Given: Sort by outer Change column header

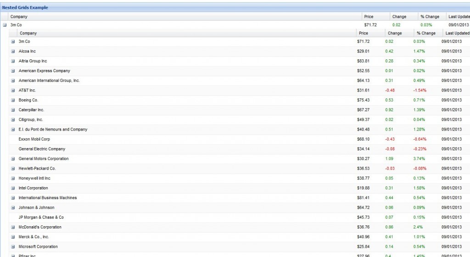Looking at the screenshot, I should pyautogui.click(x=404, y=17).
